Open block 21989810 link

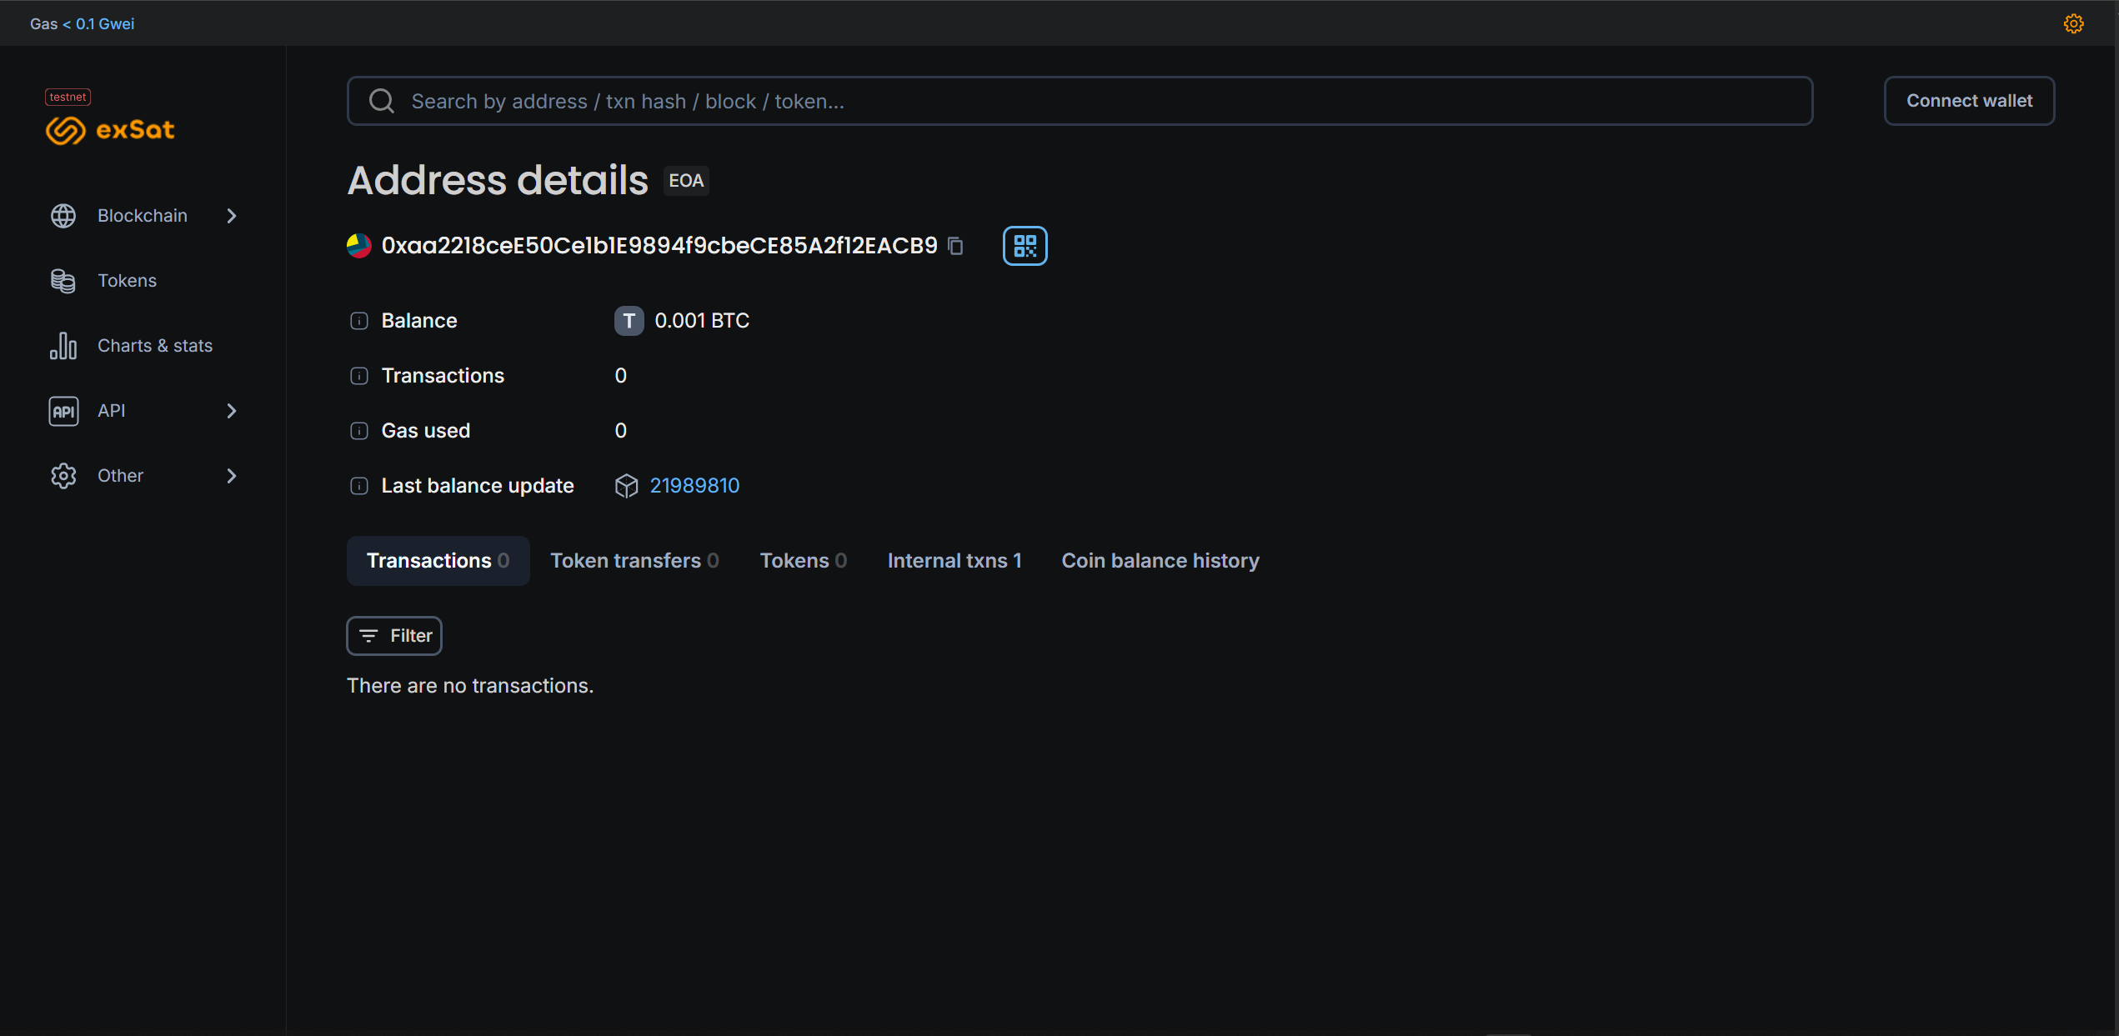(694, 486)
